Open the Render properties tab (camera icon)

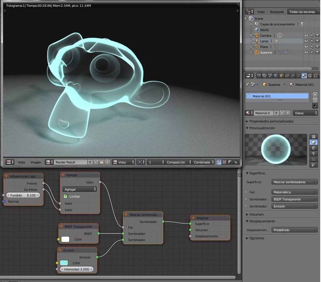coord(259,76)
